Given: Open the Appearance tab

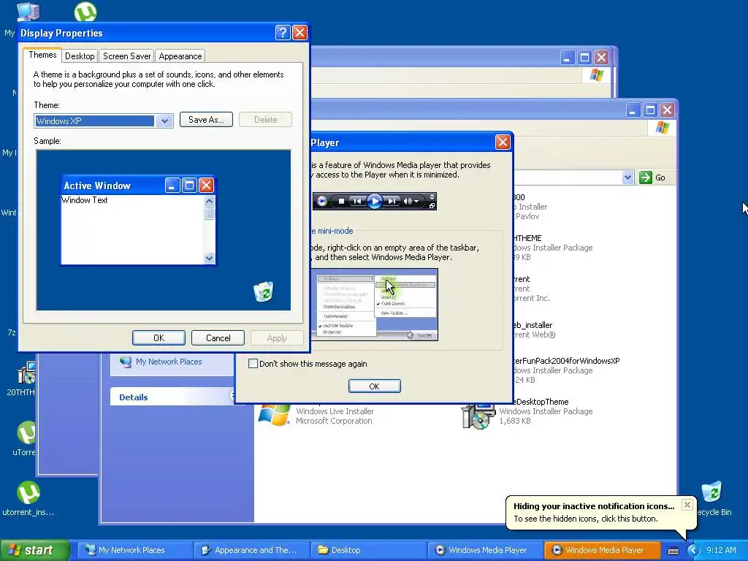Looking at the screenshot, I should click(180, 56).
